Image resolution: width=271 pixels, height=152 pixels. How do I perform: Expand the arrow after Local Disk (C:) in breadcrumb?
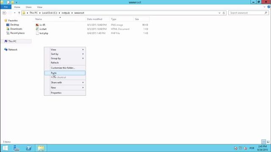click(59, 13)
